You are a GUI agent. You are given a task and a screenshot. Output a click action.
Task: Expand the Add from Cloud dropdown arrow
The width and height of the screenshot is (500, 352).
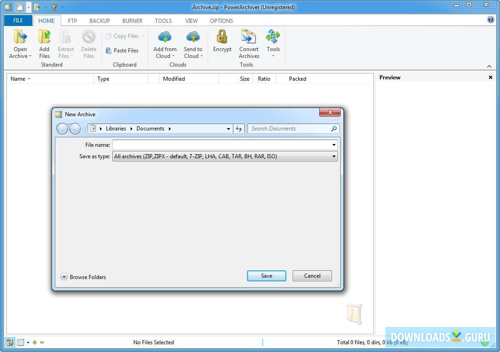pos(174,57)
